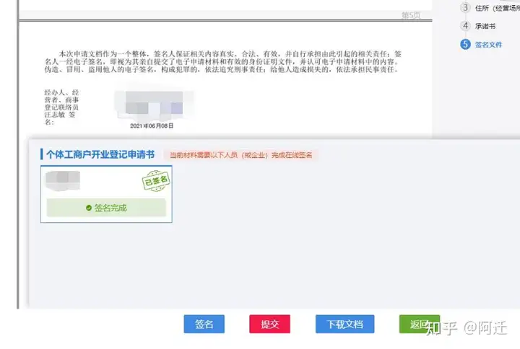The height and width of the screenshot is (349, 520).
Task: Click the declaration paragraph starting 本次申请文档
Action: coord(223,61)
